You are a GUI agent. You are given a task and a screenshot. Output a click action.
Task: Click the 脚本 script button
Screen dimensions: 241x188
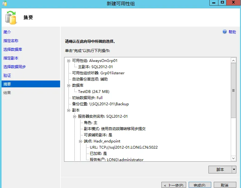[x=220, y=169]
